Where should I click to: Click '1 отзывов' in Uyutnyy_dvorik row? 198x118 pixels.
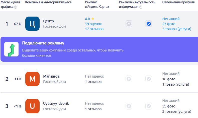point(93,109)
